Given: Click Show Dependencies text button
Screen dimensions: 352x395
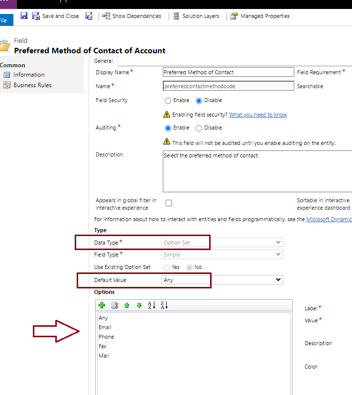Looking at the screenshot, I should pos(137,16).
